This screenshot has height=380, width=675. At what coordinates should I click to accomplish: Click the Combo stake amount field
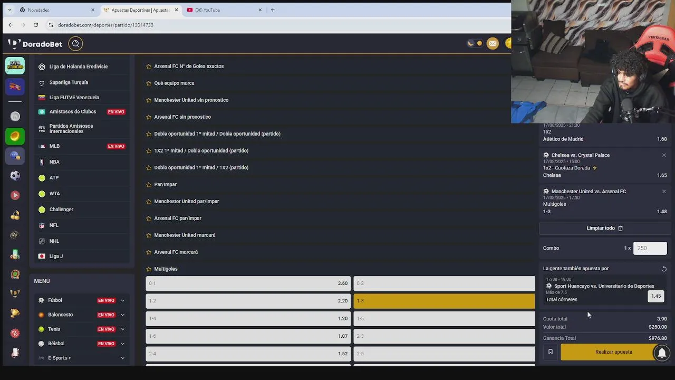650,248
